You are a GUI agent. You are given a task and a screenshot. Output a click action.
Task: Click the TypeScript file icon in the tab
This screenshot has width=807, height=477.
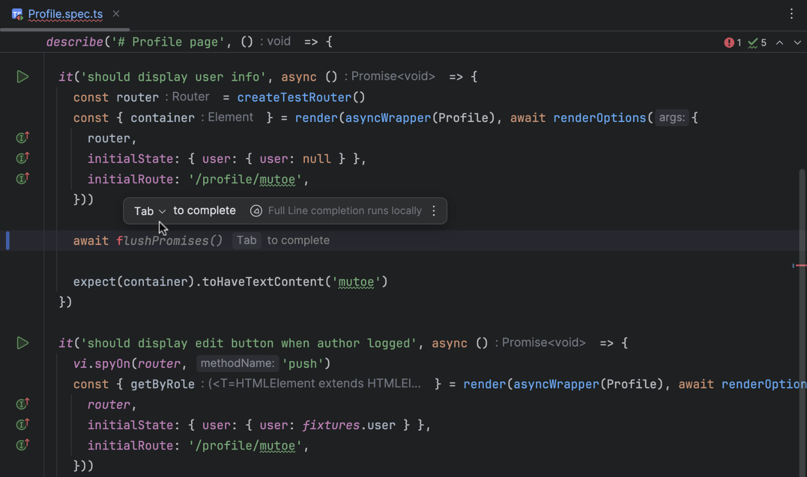coord(17,14)
